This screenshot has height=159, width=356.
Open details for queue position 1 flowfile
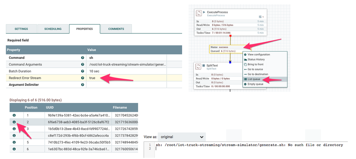(14, 115)
